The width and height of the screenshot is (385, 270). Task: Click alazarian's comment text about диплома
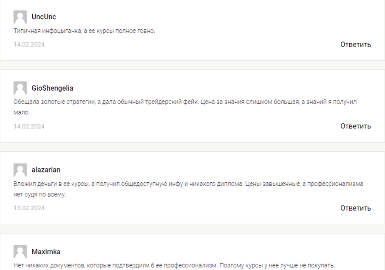tap(188, 189)
